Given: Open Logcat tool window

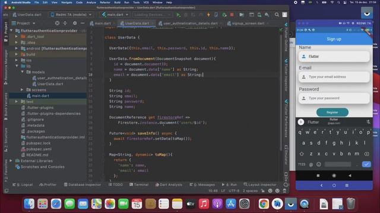Looking at the screenshot, I should [23, 185].
